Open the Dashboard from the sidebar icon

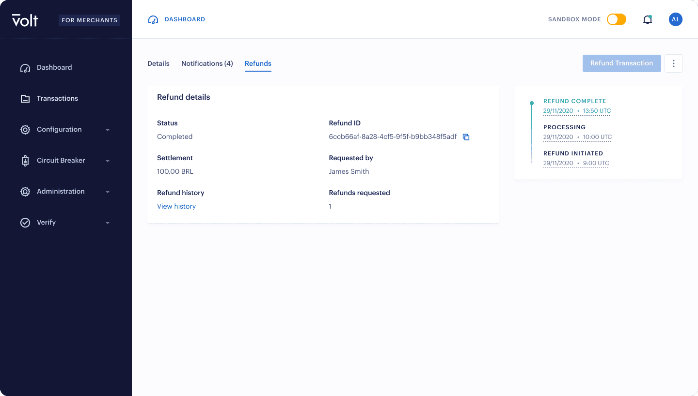coord(25,68)
